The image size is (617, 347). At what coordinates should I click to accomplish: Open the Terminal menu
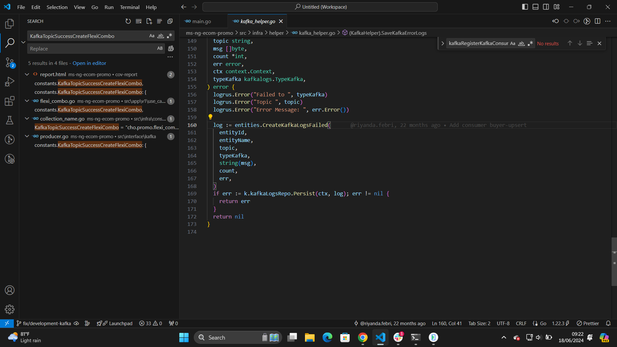[x=130, y=7]
